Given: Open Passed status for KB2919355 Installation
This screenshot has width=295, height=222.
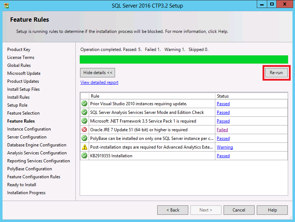Looking at the screenshot, I should [223, 156].
